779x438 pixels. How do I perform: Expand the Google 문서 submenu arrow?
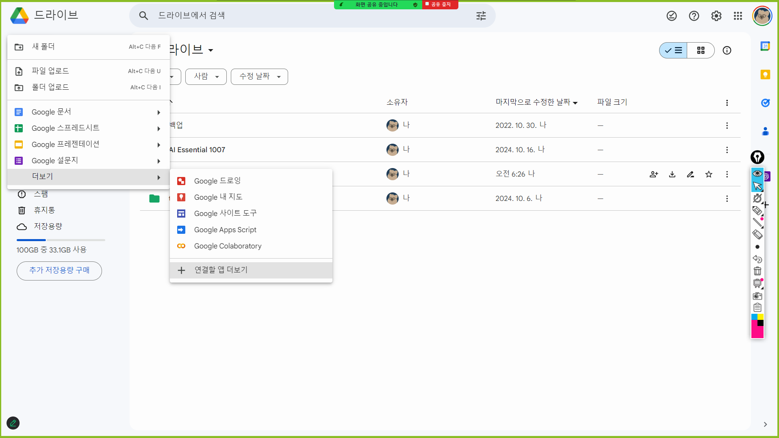pos(158,112)
